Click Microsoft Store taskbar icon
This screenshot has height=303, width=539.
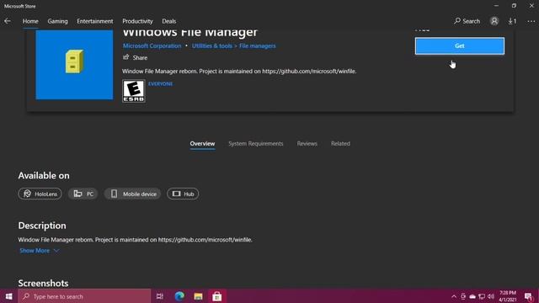pyautogui.click(x=217, y=296)
